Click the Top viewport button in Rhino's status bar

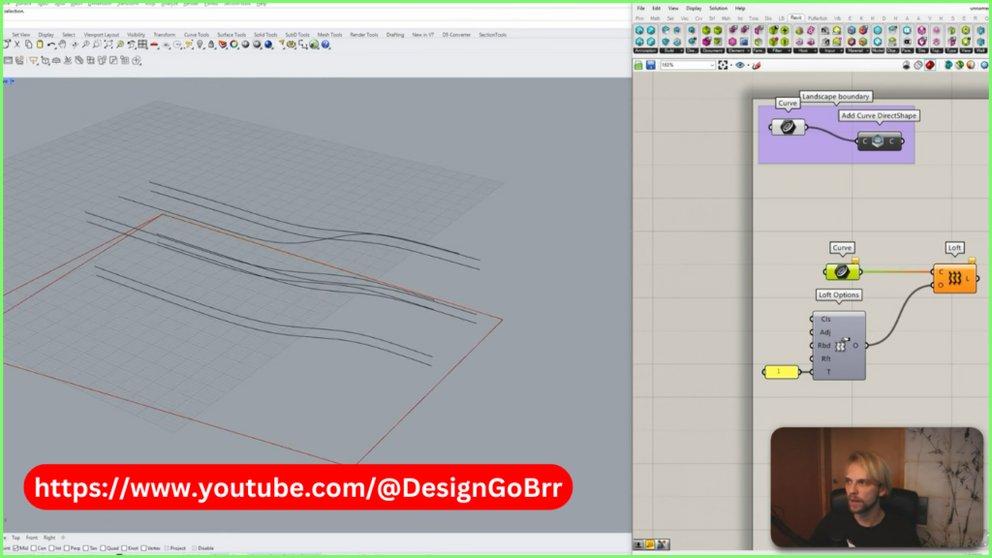tap(16, 539)
